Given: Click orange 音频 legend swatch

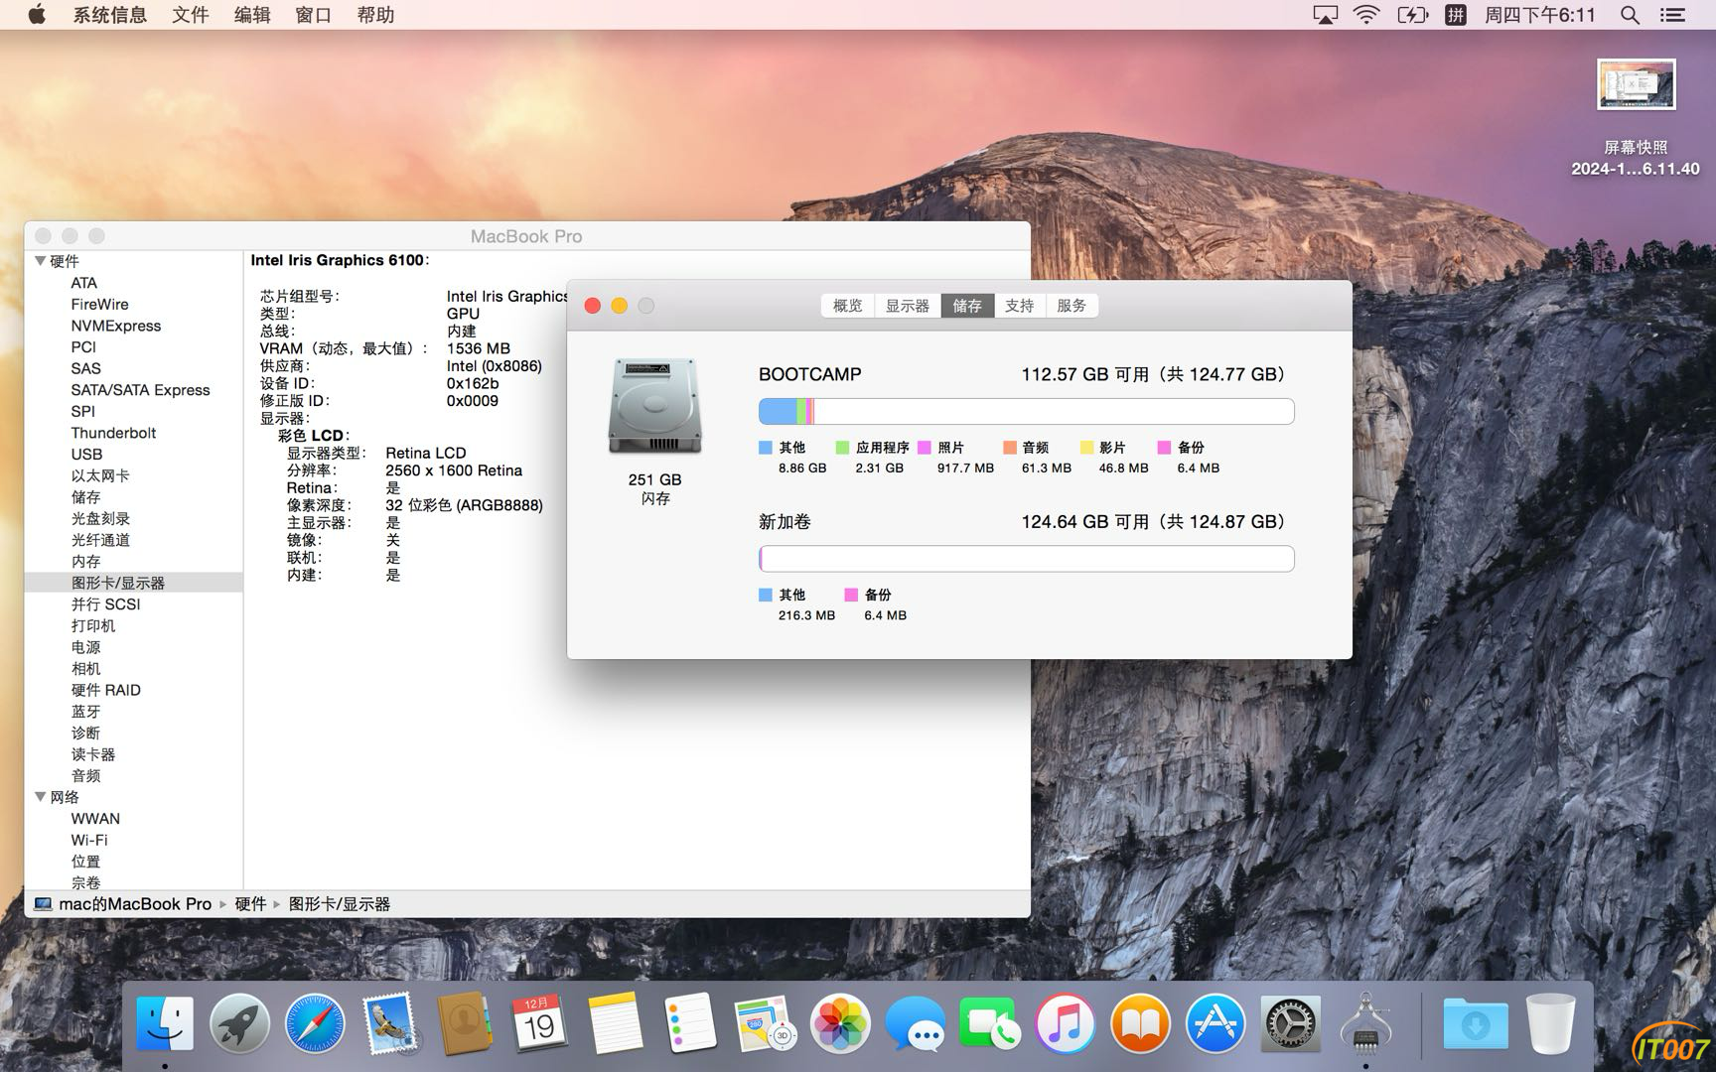Looking at the screenshot, I should (1010, 448).
